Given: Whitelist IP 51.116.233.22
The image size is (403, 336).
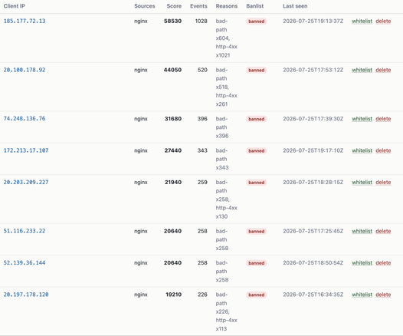Looking at the screenshot, I should pos(362,231).
